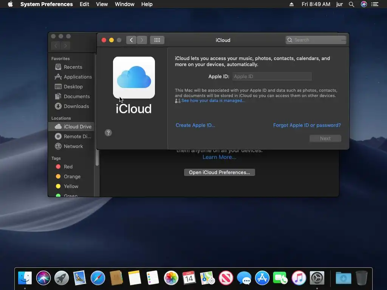This screenshot has height=290, width=387.
Task: Click Open iCloud Preferences button
Action: pyautogui.click(x=220, y=172)
